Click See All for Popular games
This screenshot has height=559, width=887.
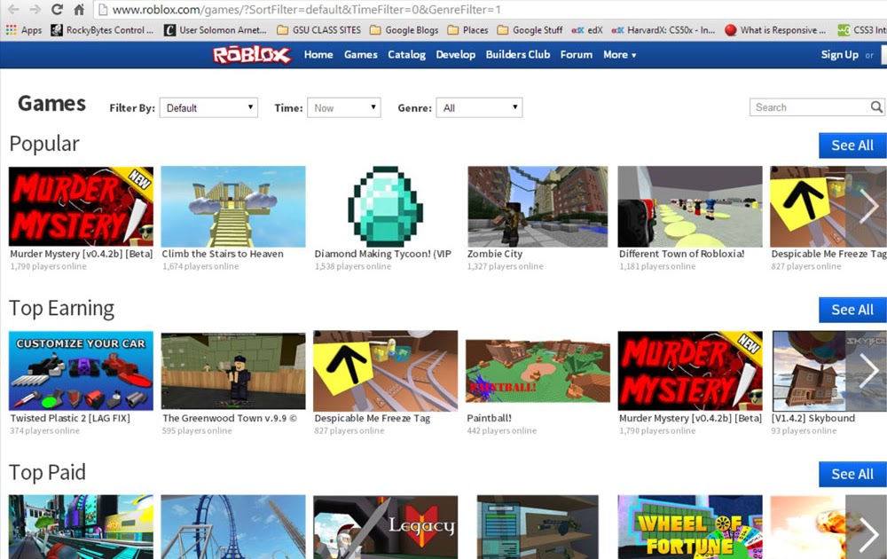(x=852, y=146)
